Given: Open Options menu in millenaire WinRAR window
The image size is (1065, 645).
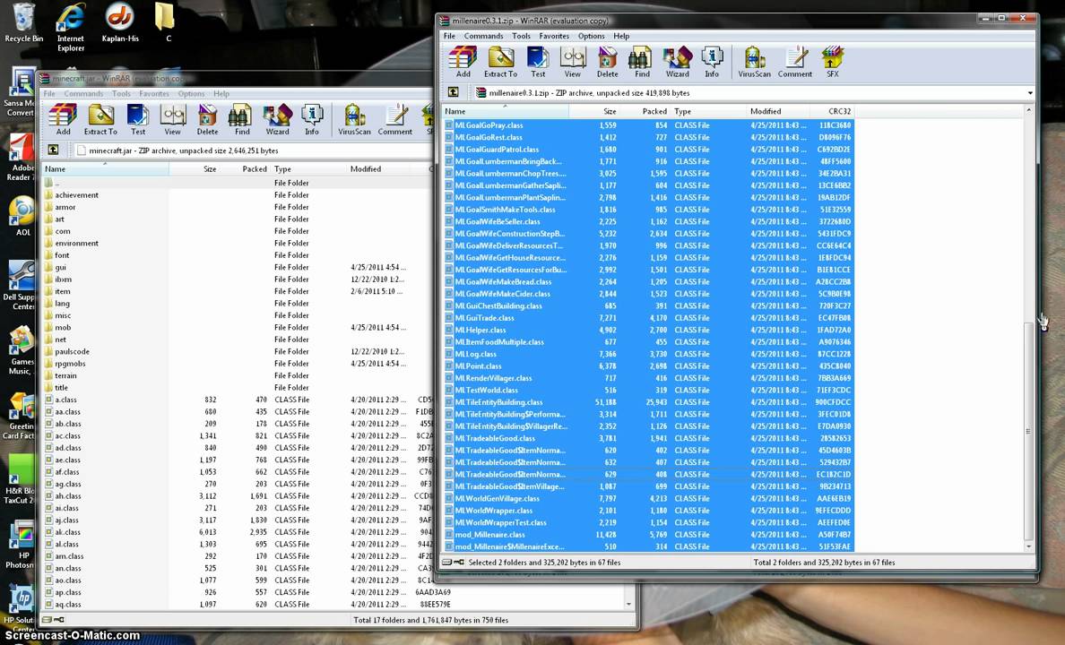Looking at the screenshot, I should coord(591,36).
